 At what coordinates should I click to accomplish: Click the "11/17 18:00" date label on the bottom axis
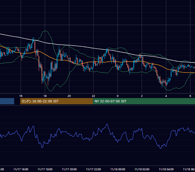[45, 169]
